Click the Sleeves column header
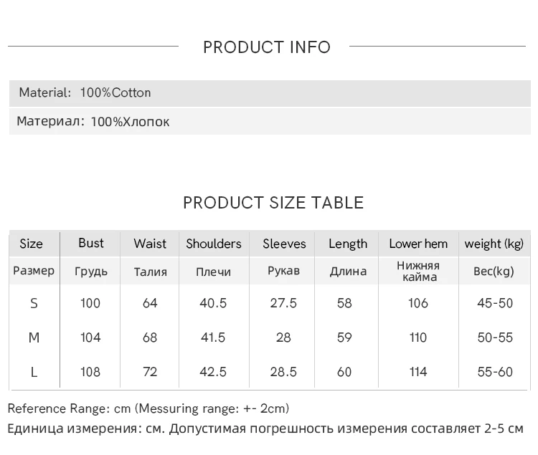Screen dimensions: 538x455 click(x=284, y=244)
